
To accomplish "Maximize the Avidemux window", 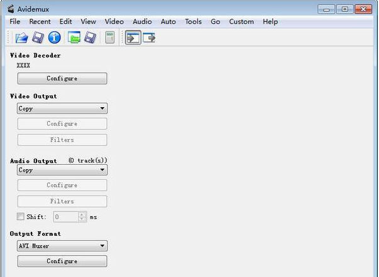I will [344, 9].
